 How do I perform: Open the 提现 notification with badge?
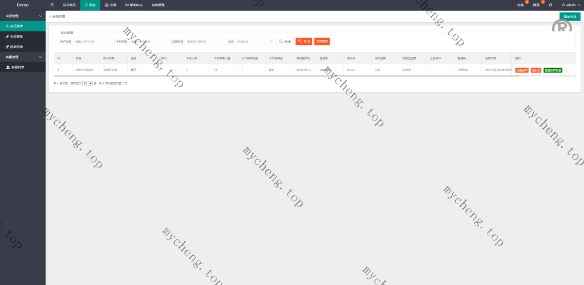tap(536, 5)
